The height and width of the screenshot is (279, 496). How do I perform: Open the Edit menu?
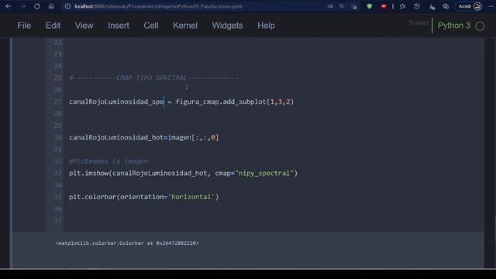click(x=53, y=26)
